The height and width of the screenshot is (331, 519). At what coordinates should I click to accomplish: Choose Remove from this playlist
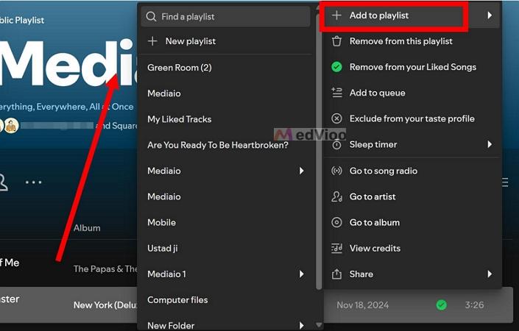(x=412, y=41)
